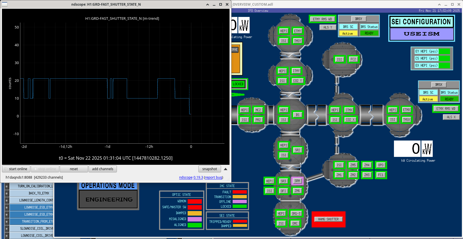Viewport: 463px width, 239px height.
Task: Toggle the HAM6 SHUTTER button
Action: (x=328, y=219)
